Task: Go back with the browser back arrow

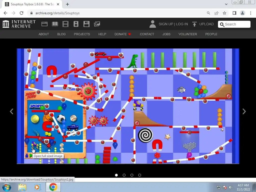Action: coord(5,13)
